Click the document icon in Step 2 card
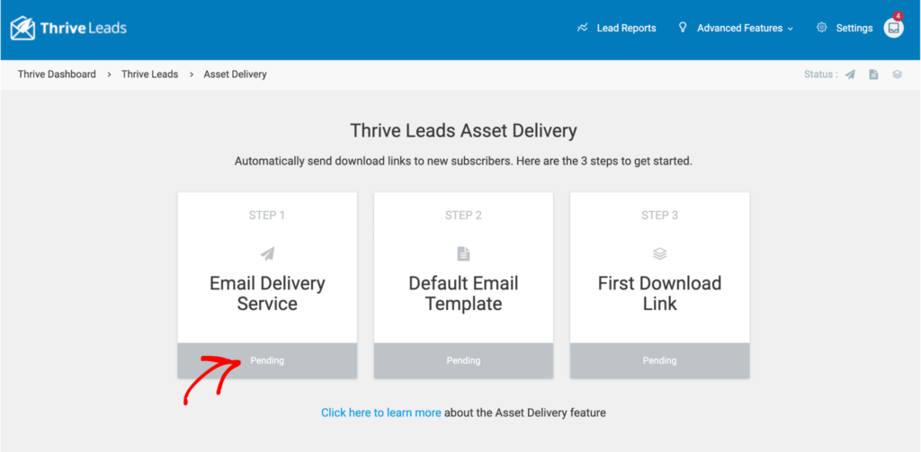 tap(463, 253)
